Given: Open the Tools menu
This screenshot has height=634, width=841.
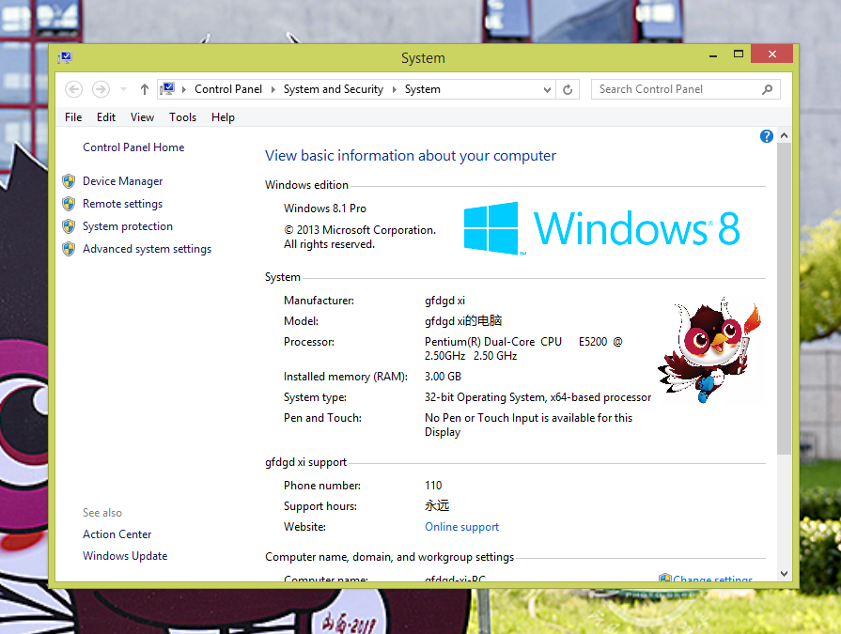Looking at the screenshot, I should [x=182, y=116].
